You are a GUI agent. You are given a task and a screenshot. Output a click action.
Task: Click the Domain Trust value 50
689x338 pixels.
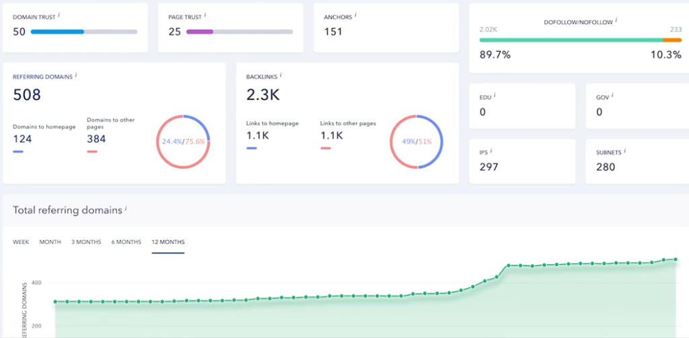pyautogui.click(x=19, y=32)
